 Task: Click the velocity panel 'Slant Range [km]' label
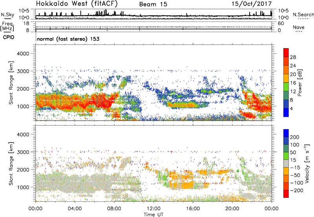pyautogui.click(x=11, y=164)
